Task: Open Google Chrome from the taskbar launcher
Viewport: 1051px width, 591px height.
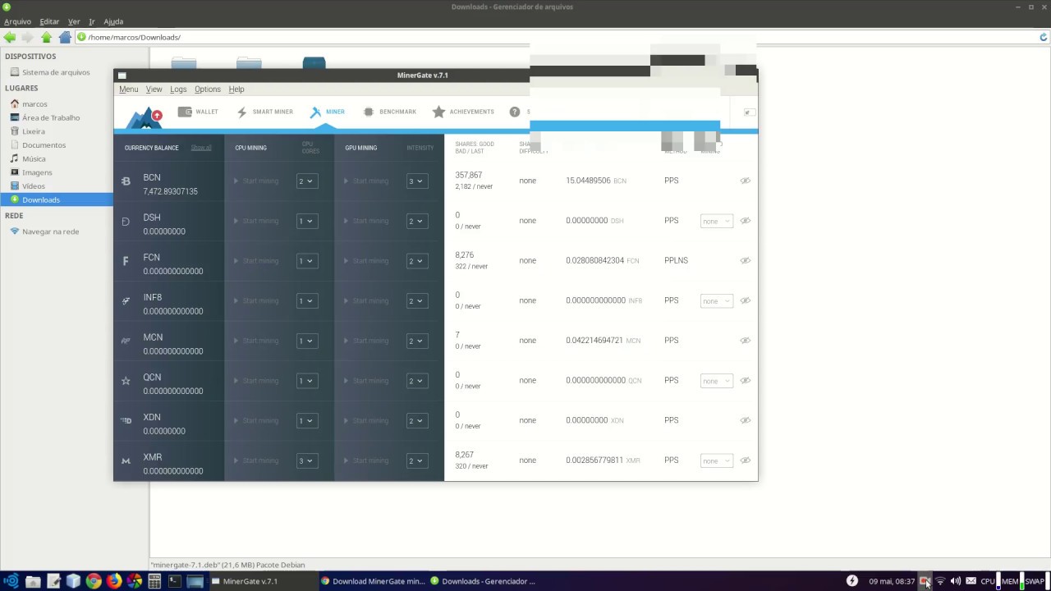Action: click(x=94, y=581)
